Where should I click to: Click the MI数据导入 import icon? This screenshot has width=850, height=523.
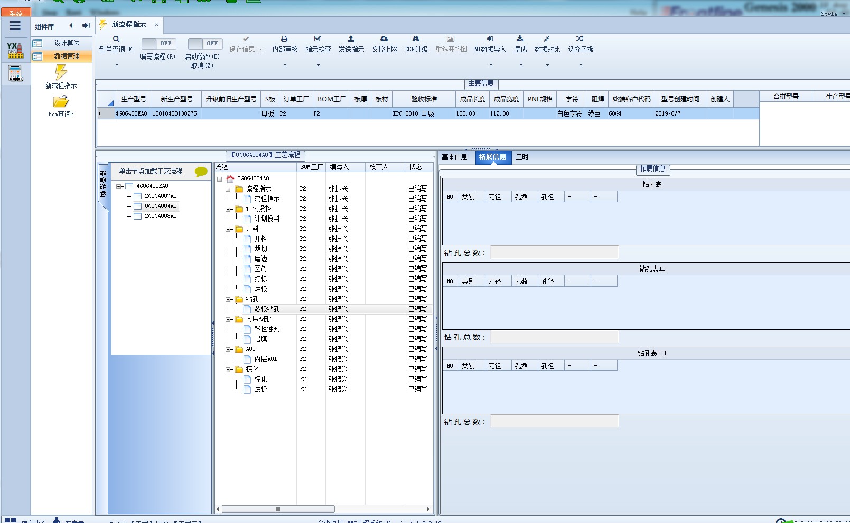coord(490,39)
